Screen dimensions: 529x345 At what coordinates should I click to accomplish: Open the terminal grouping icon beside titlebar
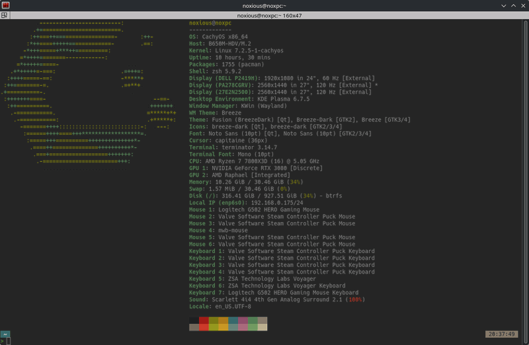point(5,15)
